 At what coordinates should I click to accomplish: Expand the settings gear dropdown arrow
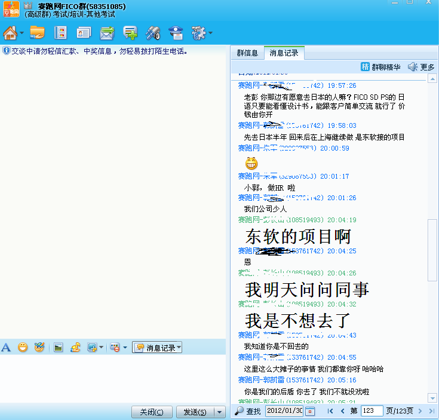(210, 33)
